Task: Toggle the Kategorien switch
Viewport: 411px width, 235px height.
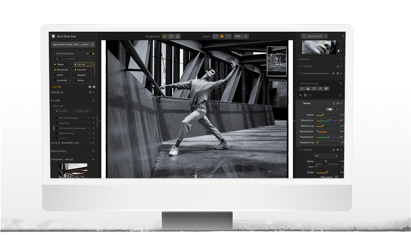Action: (x=92, y=53)
